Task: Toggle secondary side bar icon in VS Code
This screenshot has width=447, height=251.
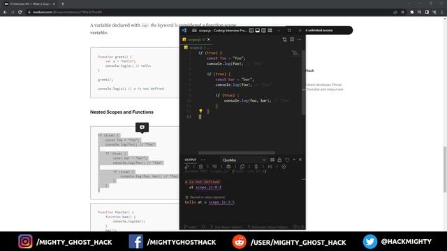Action: (264, 31)
